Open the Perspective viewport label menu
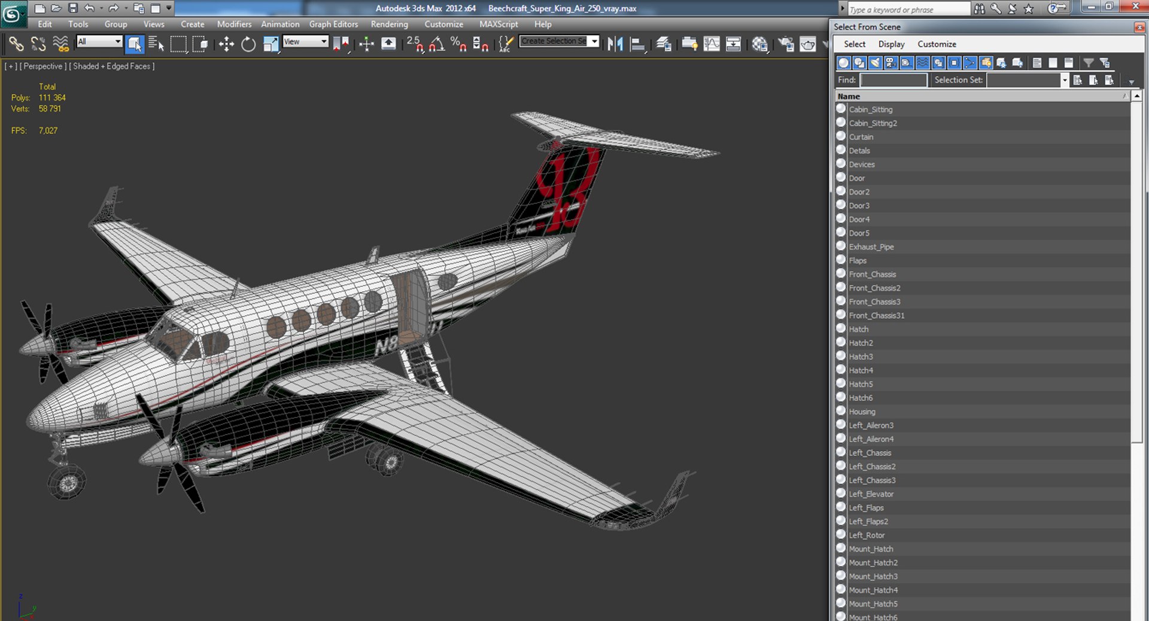Screen dimensions: 1149x621 coord(43,66)
